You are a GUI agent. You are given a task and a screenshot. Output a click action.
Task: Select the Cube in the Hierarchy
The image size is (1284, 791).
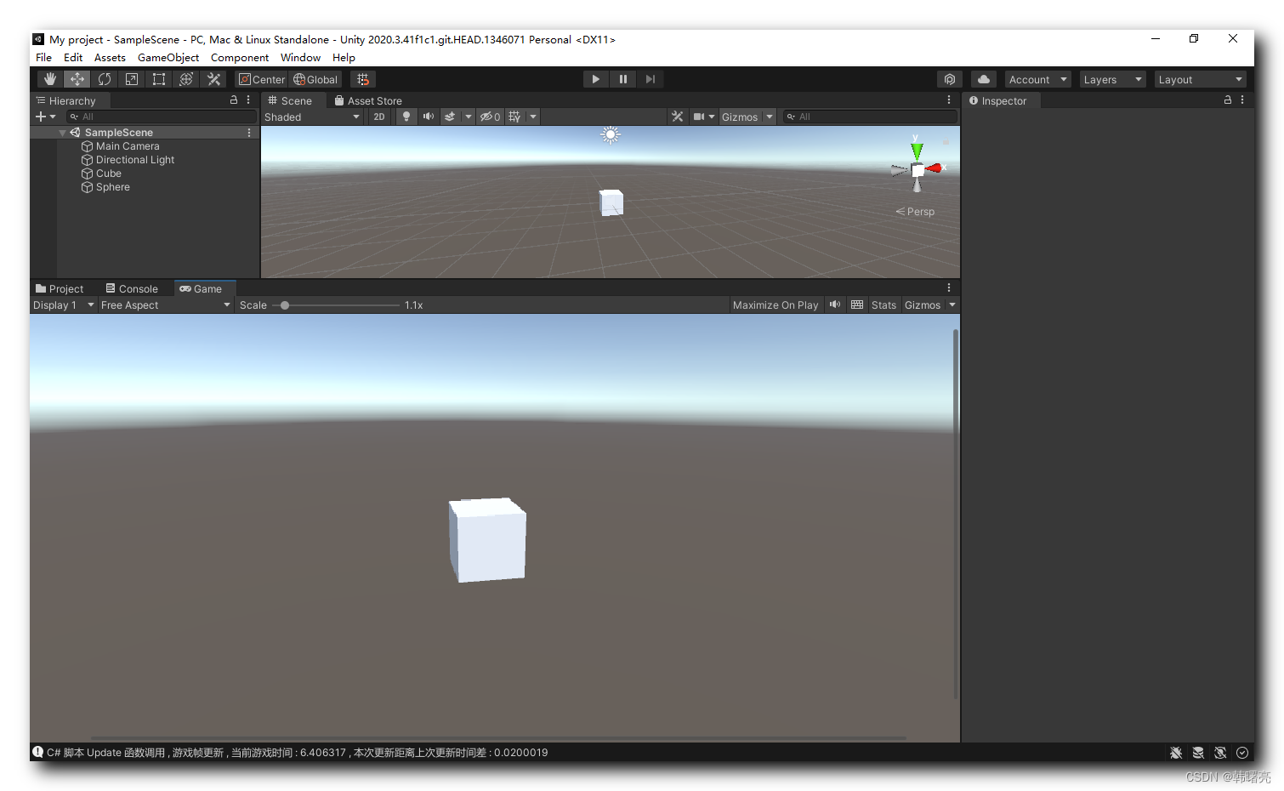(x=108, y=173)
